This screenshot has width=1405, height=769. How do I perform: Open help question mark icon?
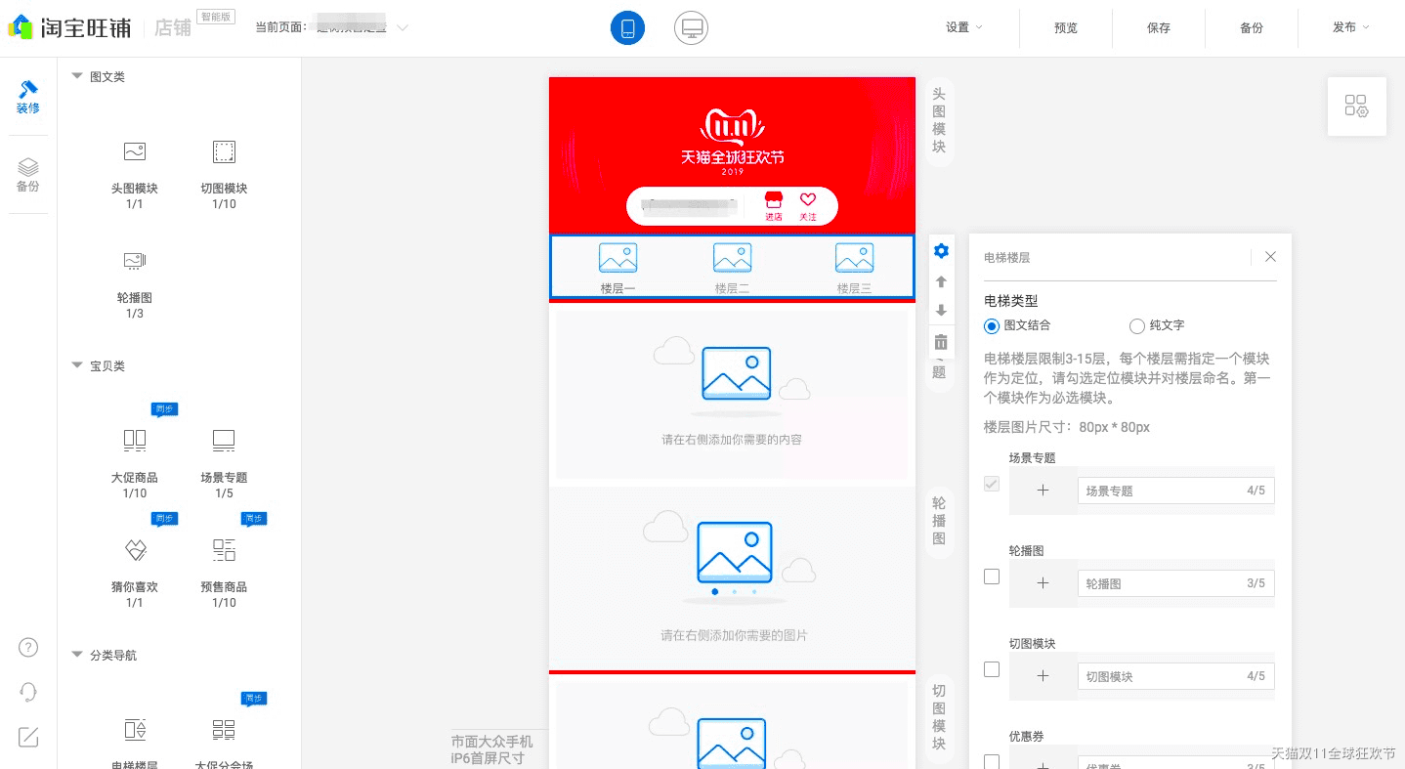[29, 647]
